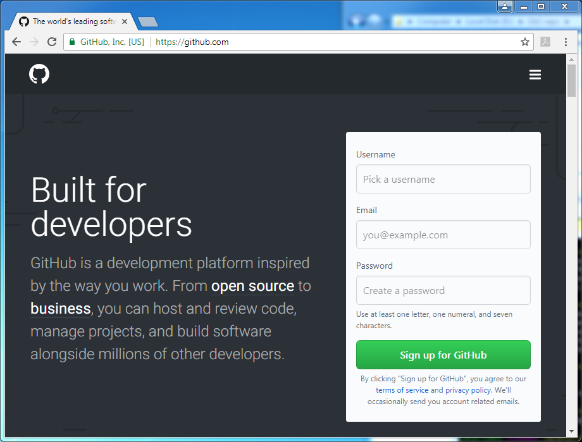The width and height of the screenshot is (582, 442).
Task: Close the GitHub browser tab
Action: (x=125, y=21)
